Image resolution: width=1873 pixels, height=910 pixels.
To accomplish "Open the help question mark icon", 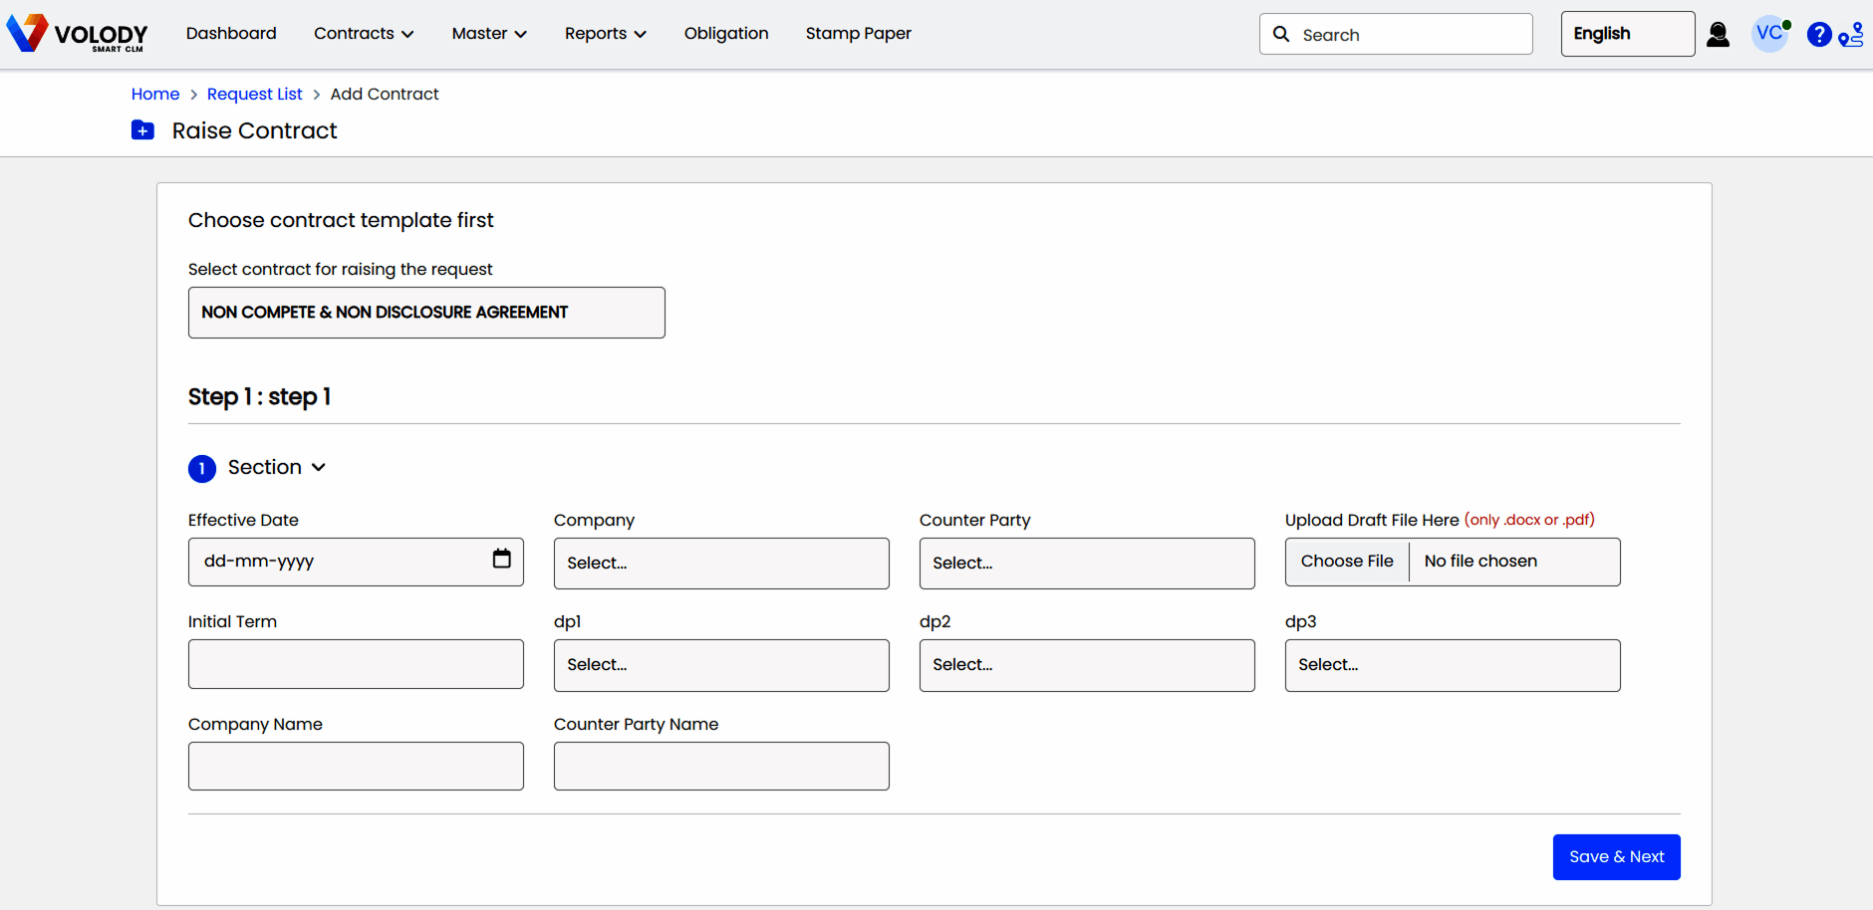I will [1818, 35].
